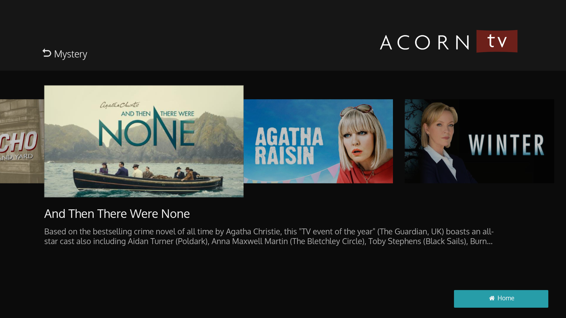This screenshot has width=566, height=318.
Task: Click the Agatha Christie signature on poster
Action: [x=120, y=105]
